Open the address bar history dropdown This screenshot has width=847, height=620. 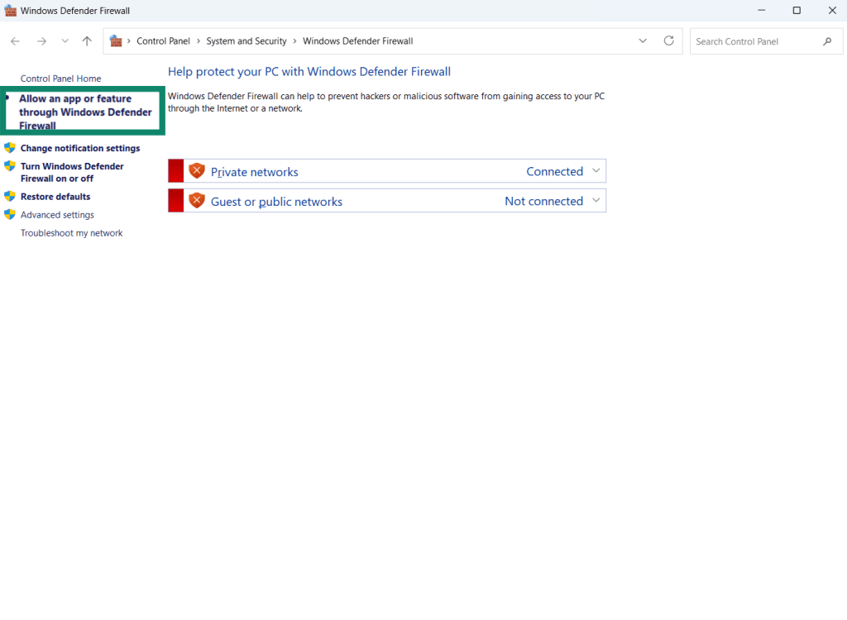(643, 41)
